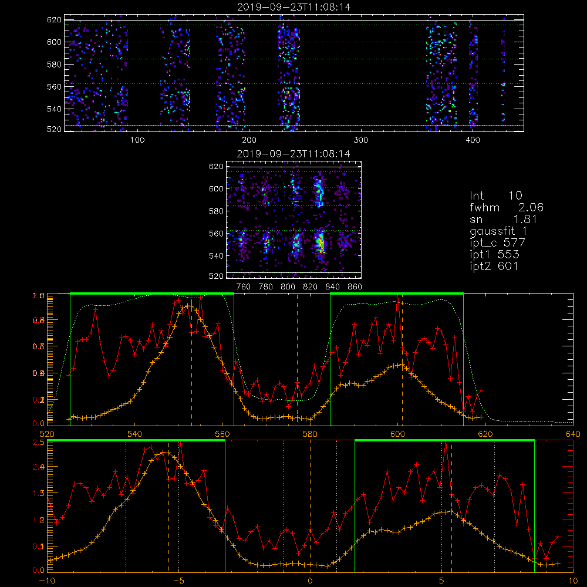This screenshot has height=587, width=587.
Task: Click the orange dashed center line at 0 in bottom plot
Action: click(310, 505)
